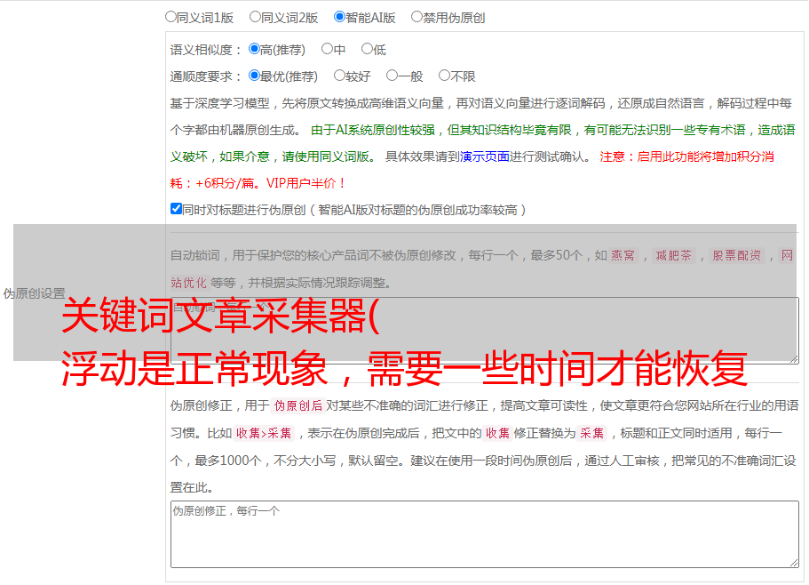
Task: Set 语义相似度 to 高(推荐)
Action: click(254, 49)
